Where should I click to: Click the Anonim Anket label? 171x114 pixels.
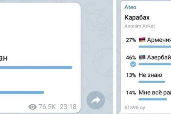click(x=139, y=26)
